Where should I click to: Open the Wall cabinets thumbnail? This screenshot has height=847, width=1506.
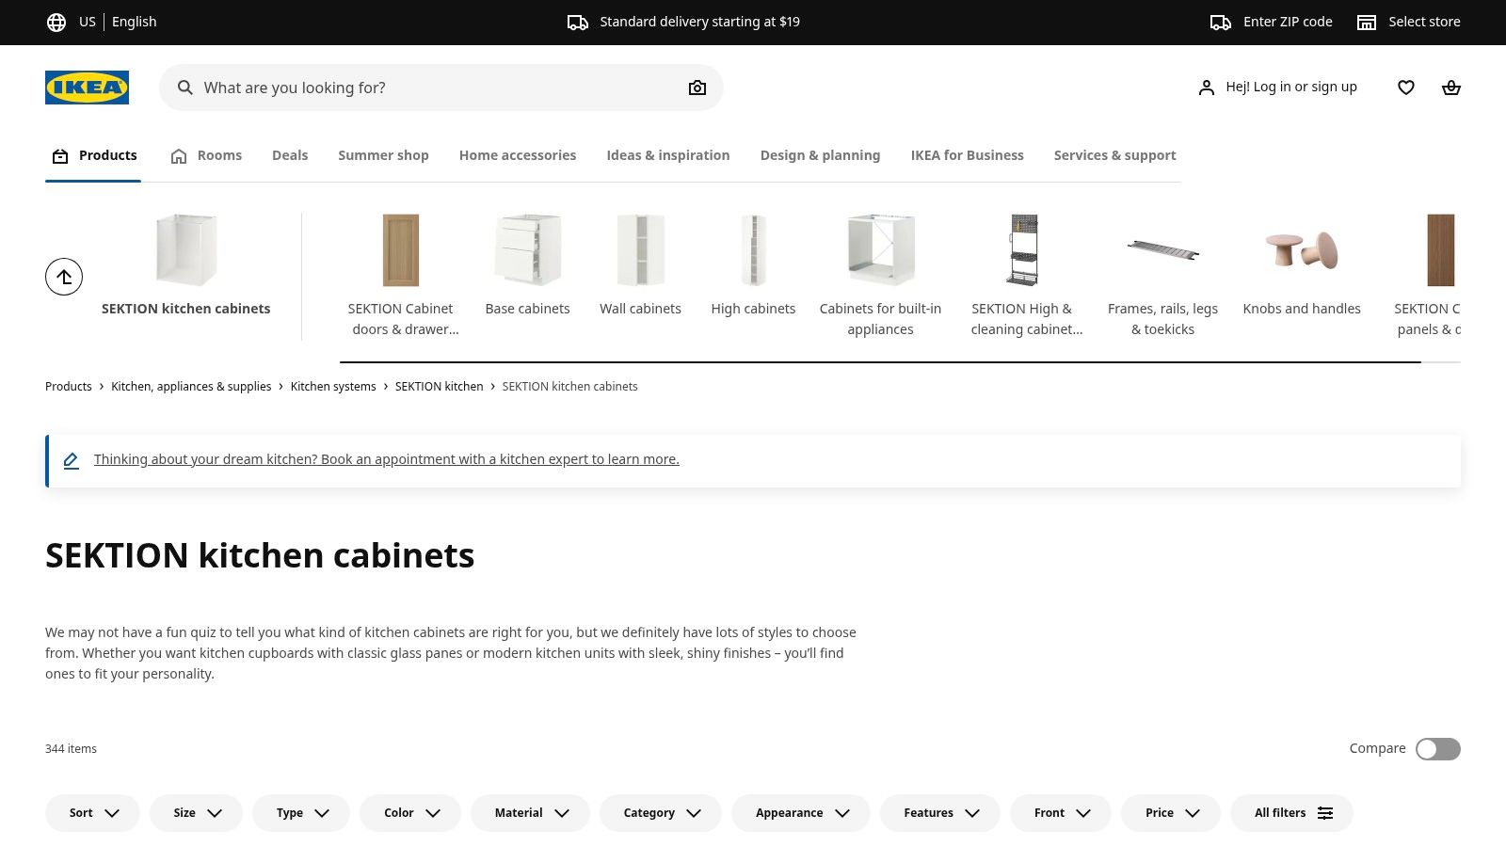(x=641, y=250)
